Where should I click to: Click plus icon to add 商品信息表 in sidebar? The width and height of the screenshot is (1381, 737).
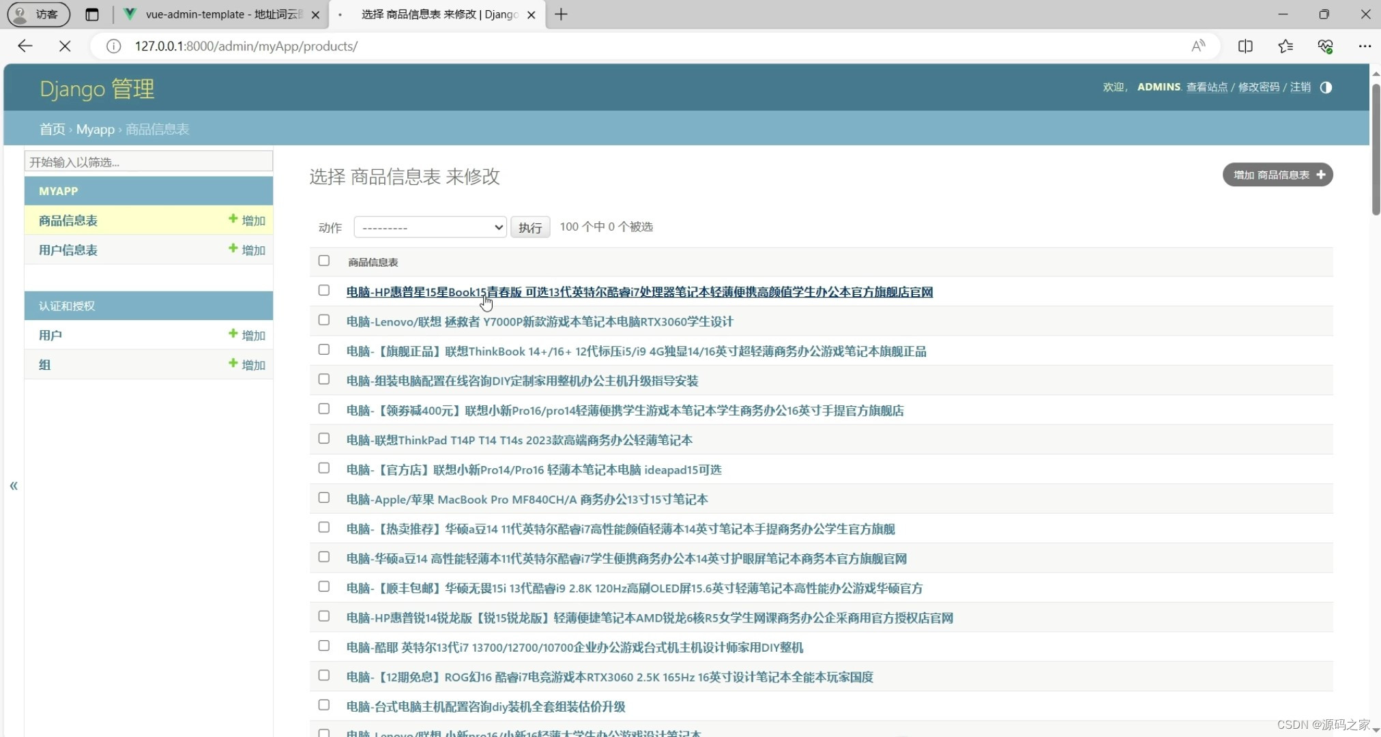pyautogui.click(x=233, y=219)
